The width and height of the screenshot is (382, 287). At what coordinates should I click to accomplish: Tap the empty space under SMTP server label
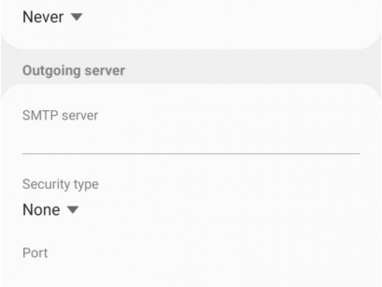pos(191,138)
